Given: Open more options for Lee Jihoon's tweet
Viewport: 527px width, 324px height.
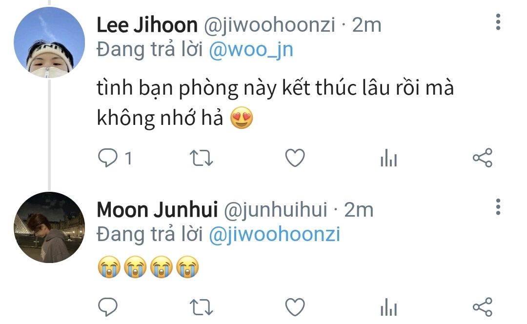Looking at the screenshot, I should point(498,22).
